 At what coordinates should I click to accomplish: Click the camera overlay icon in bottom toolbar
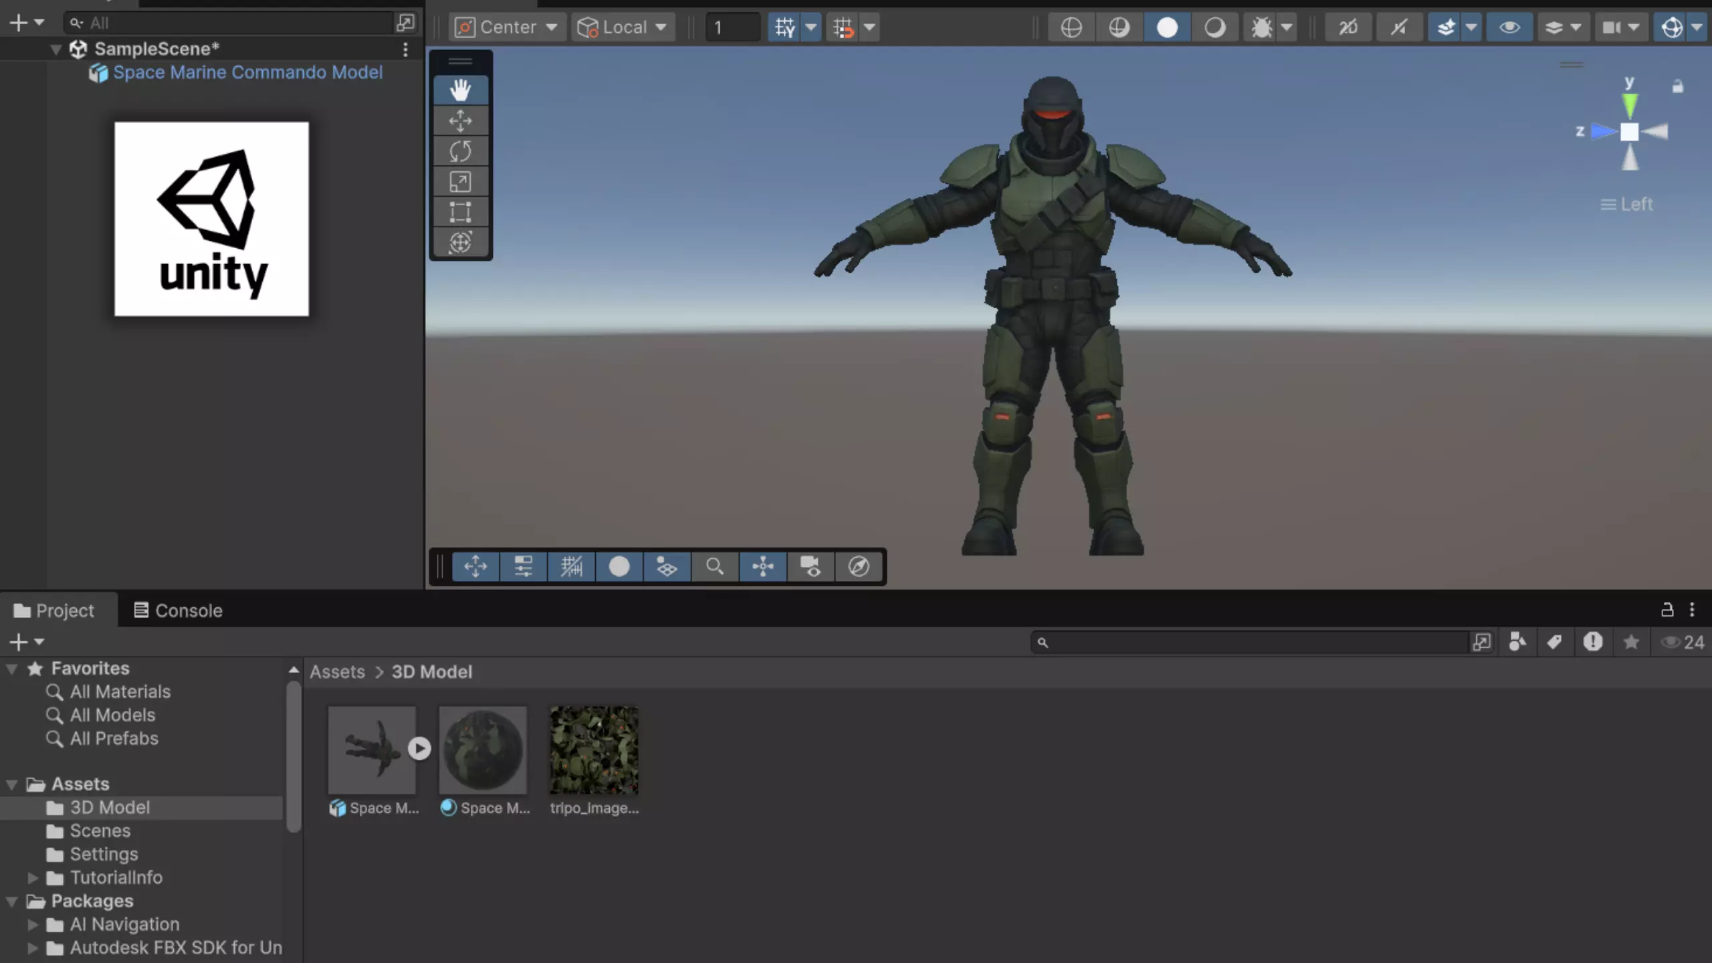(811, 566)
